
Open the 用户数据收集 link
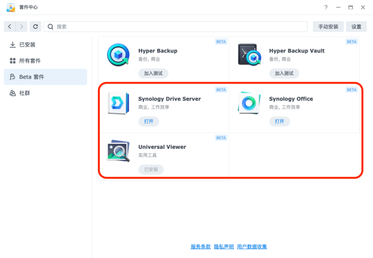pos(252,247)
